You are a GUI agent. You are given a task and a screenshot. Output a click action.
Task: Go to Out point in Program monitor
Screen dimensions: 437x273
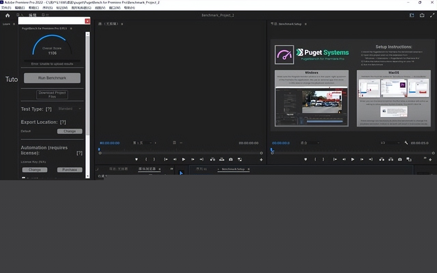(370, 159)
